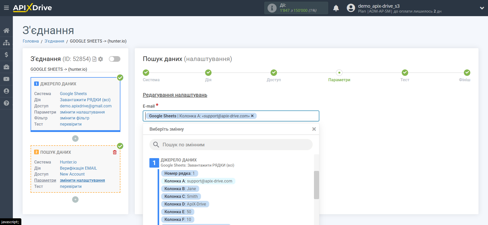Open demo.apixdrive@gmail.com access link
The width and height of the screenshot is (488, 225).
(86, 106)
